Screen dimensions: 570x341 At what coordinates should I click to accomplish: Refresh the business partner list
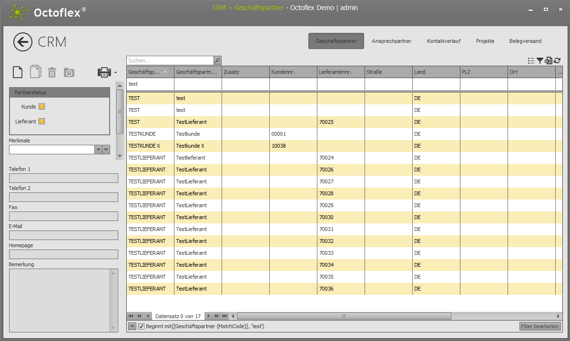[x=557, y=60]
